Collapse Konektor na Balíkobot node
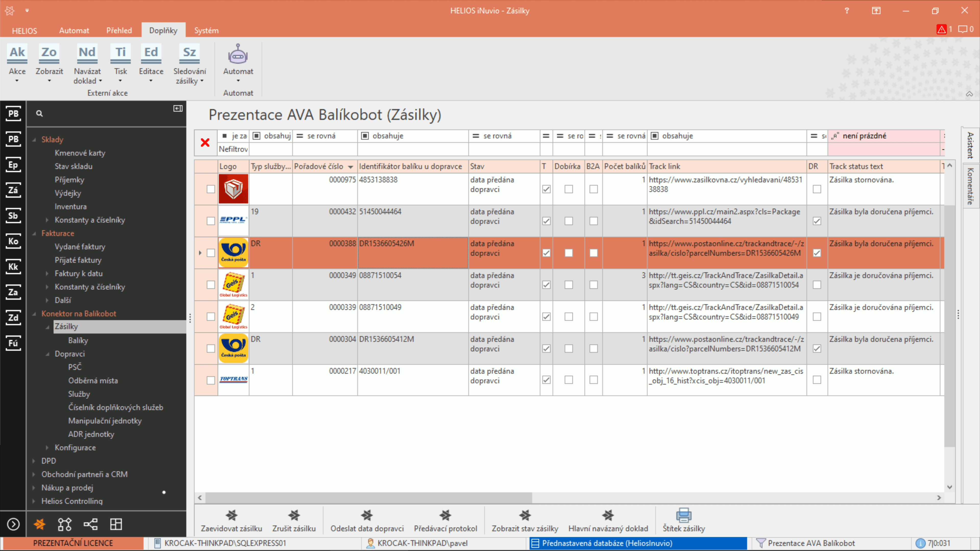Screen dimensions: 980x551 (x=34, y=314)
